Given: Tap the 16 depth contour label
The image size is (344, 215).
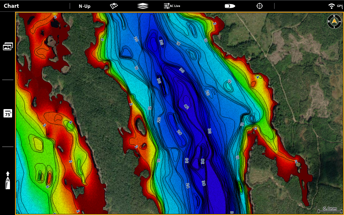Looking at the screenshot, I should point(136,68).
